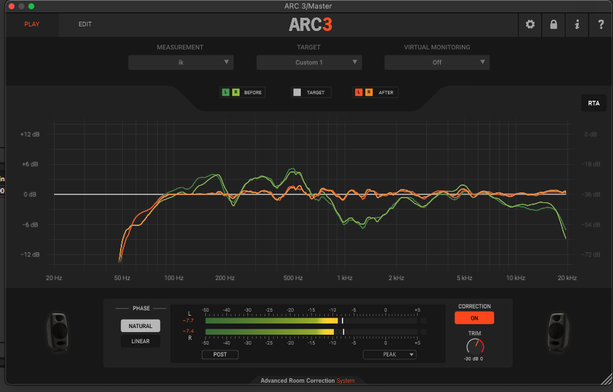Enable the RTA analyzer
Image resolution: width=613 pixels, height=392 pixels.
click(x=593, y=103)
